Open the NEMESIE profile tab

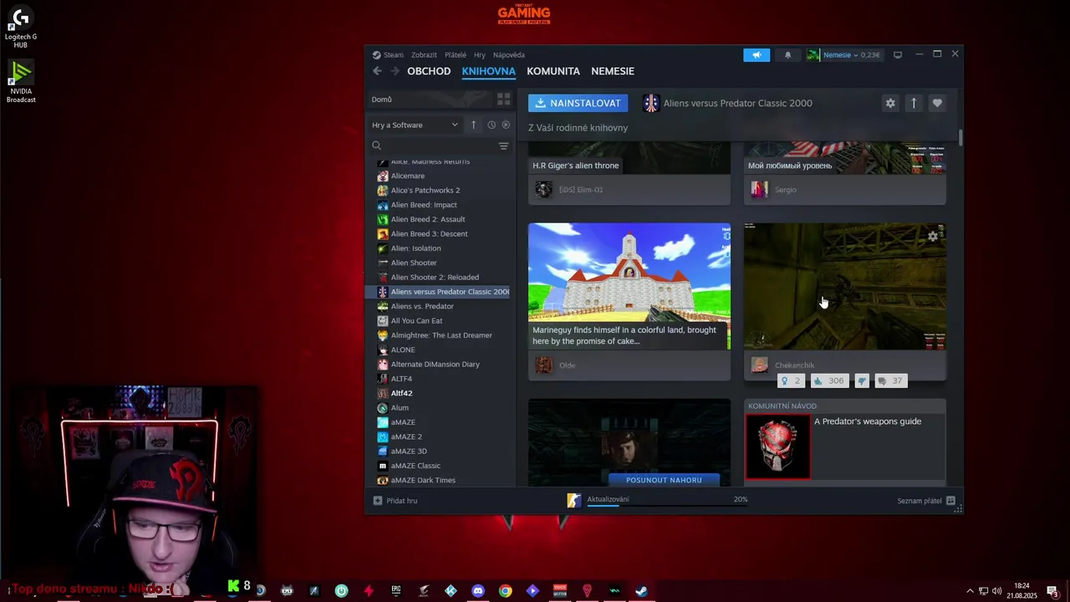613,71
